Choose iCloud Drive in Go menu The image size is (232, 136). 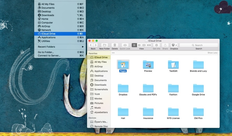pyautogui.click(x=60, y=34)
